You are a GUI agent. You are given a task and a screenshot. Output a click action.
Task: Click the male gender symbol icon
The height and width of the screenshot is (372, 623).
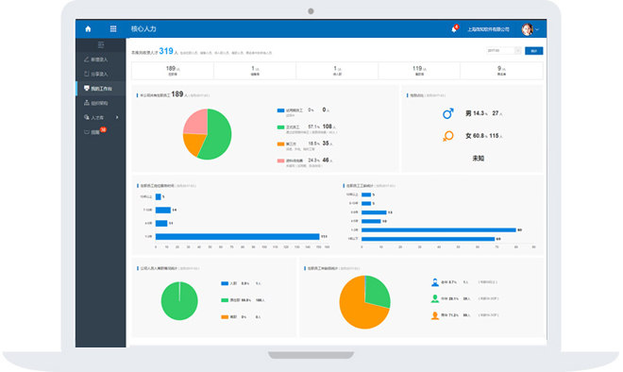click(x=448, y=113)
